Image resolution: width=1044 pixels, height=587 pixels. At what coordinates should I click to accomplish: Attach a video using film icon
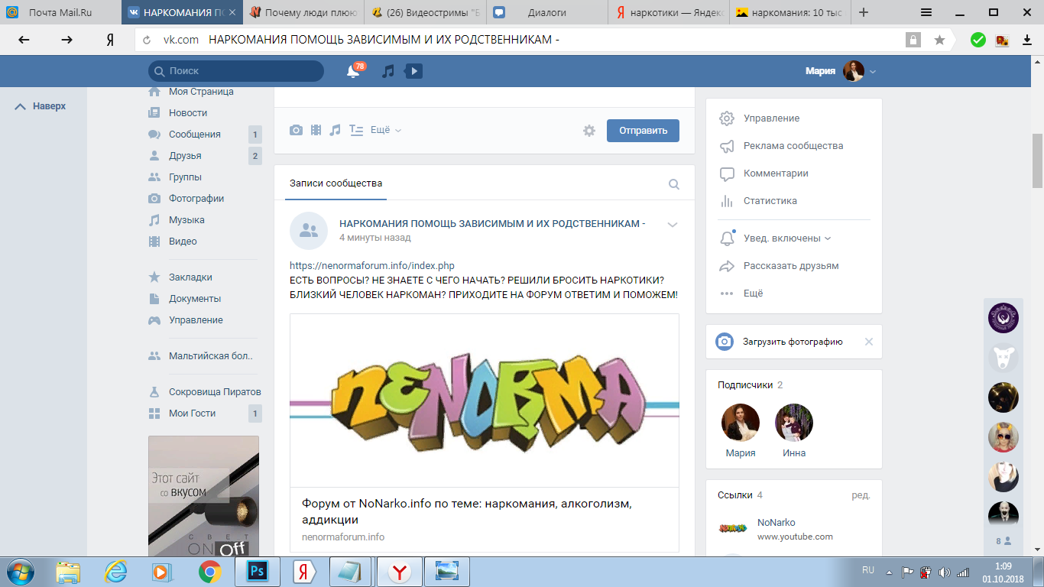pos(316,131)
